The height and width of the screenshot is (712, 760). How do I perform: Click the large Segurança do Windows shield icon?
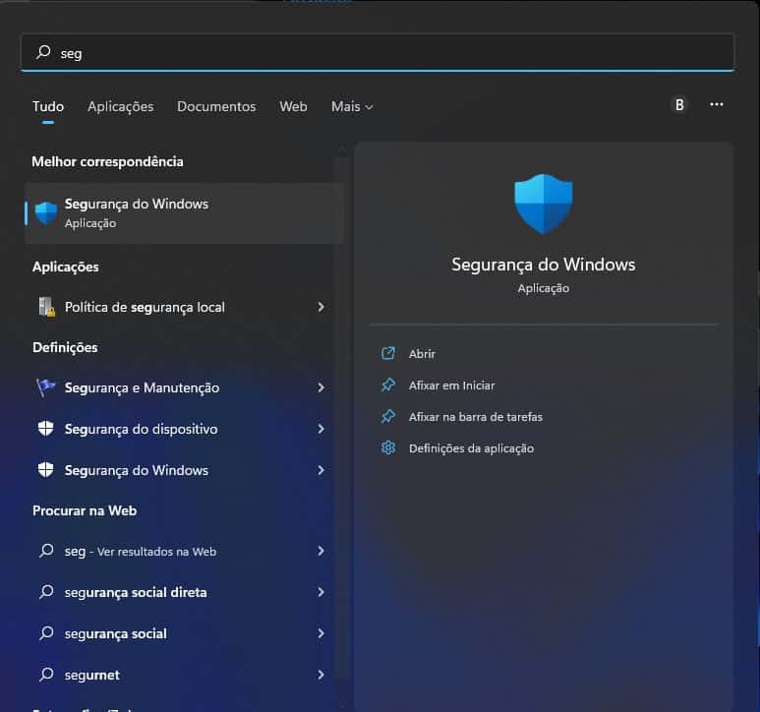point(544,204)
